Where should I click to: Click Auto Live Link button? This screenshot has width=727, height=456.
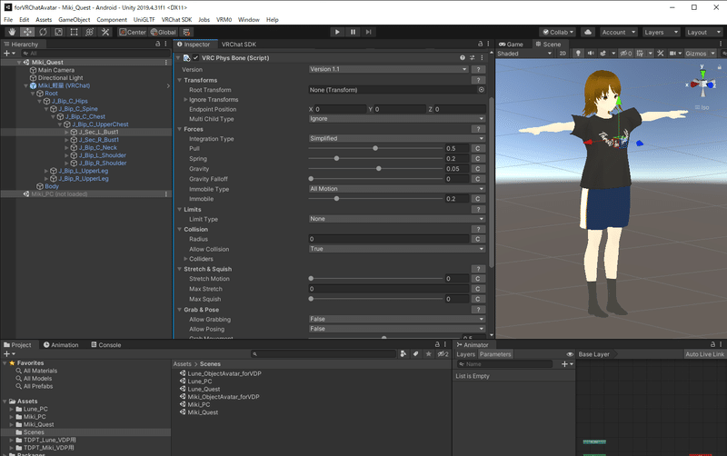pos(704,354)
